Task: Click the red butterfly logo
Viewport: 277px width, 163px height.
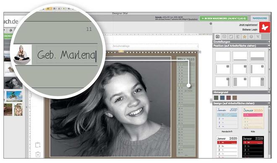Action: click(x=265, y=27)
